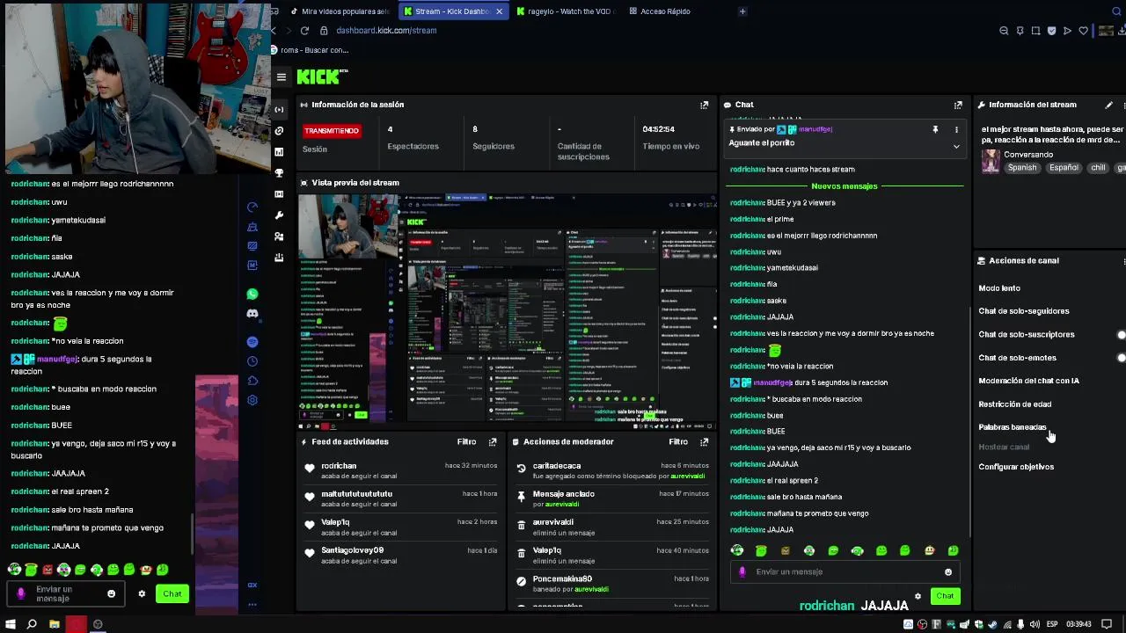Select the Español tag in stream info
Viewport: 1126px width, 633px height.
pyautogui.click(x=1064, y=168)
